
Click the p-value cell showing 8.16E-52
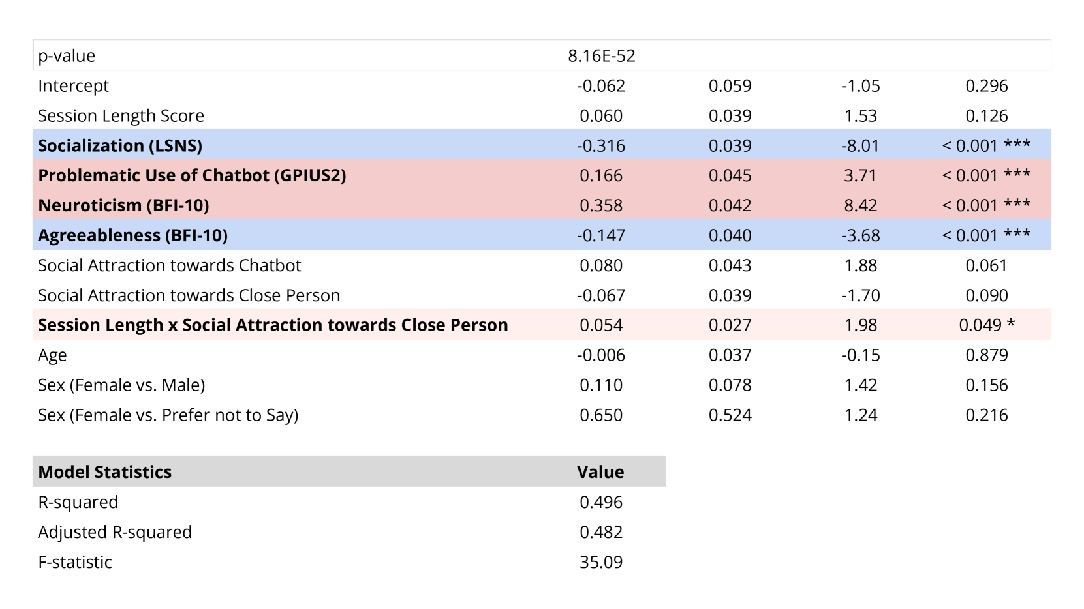click(601, 56)
